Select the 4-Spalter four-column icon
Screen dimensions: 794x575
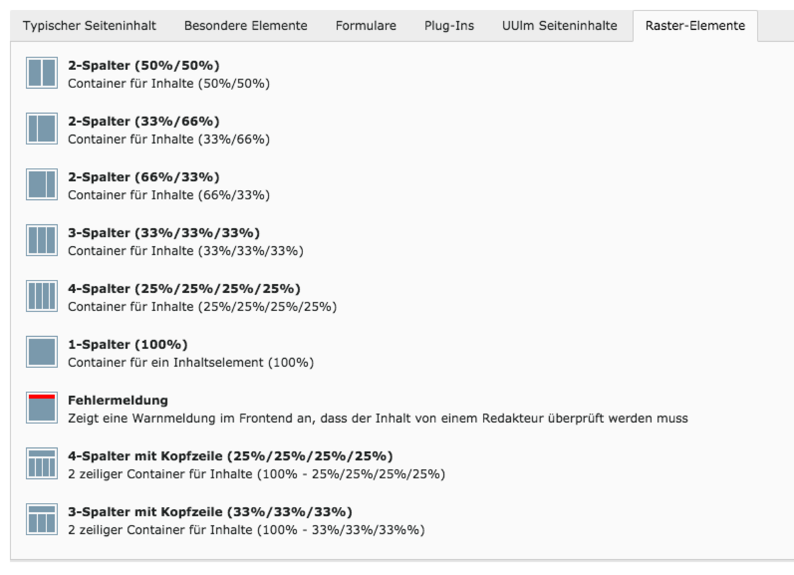click(x=42, y=296)
